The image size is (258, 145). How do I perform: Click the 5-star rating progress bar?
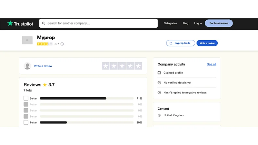[86, 98]
